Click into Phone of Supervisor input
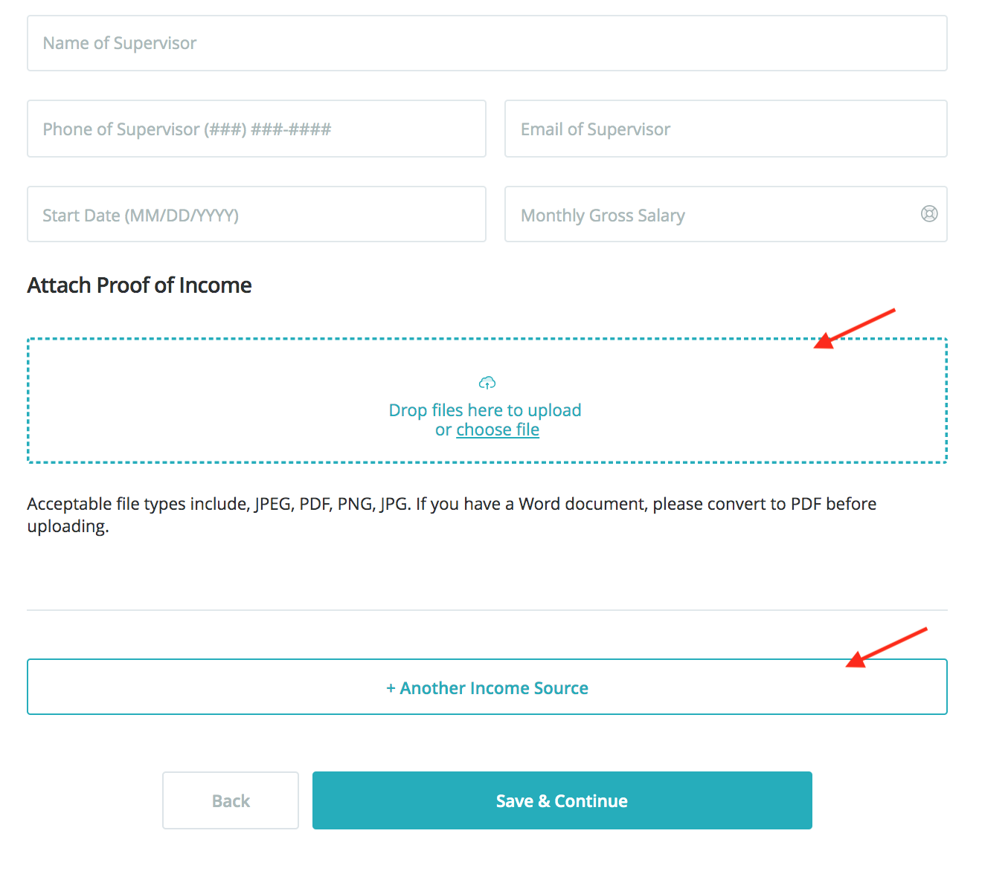This screenshot has height=874, width=982. (257, 129)
